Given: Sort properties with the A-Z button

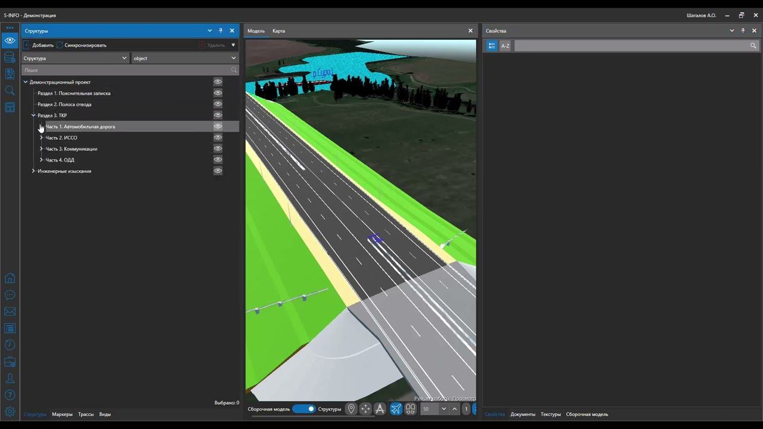Looking at the screenshot, I should [x=505, y=46].
